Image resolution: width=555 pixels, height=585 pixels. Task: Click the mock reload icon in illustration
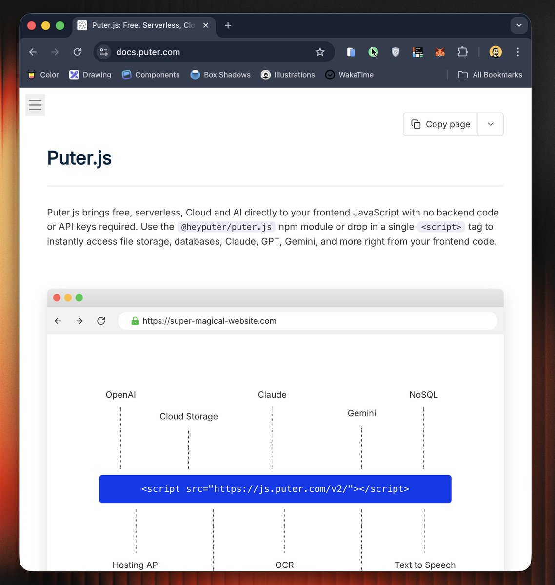(x=101, y=321)
